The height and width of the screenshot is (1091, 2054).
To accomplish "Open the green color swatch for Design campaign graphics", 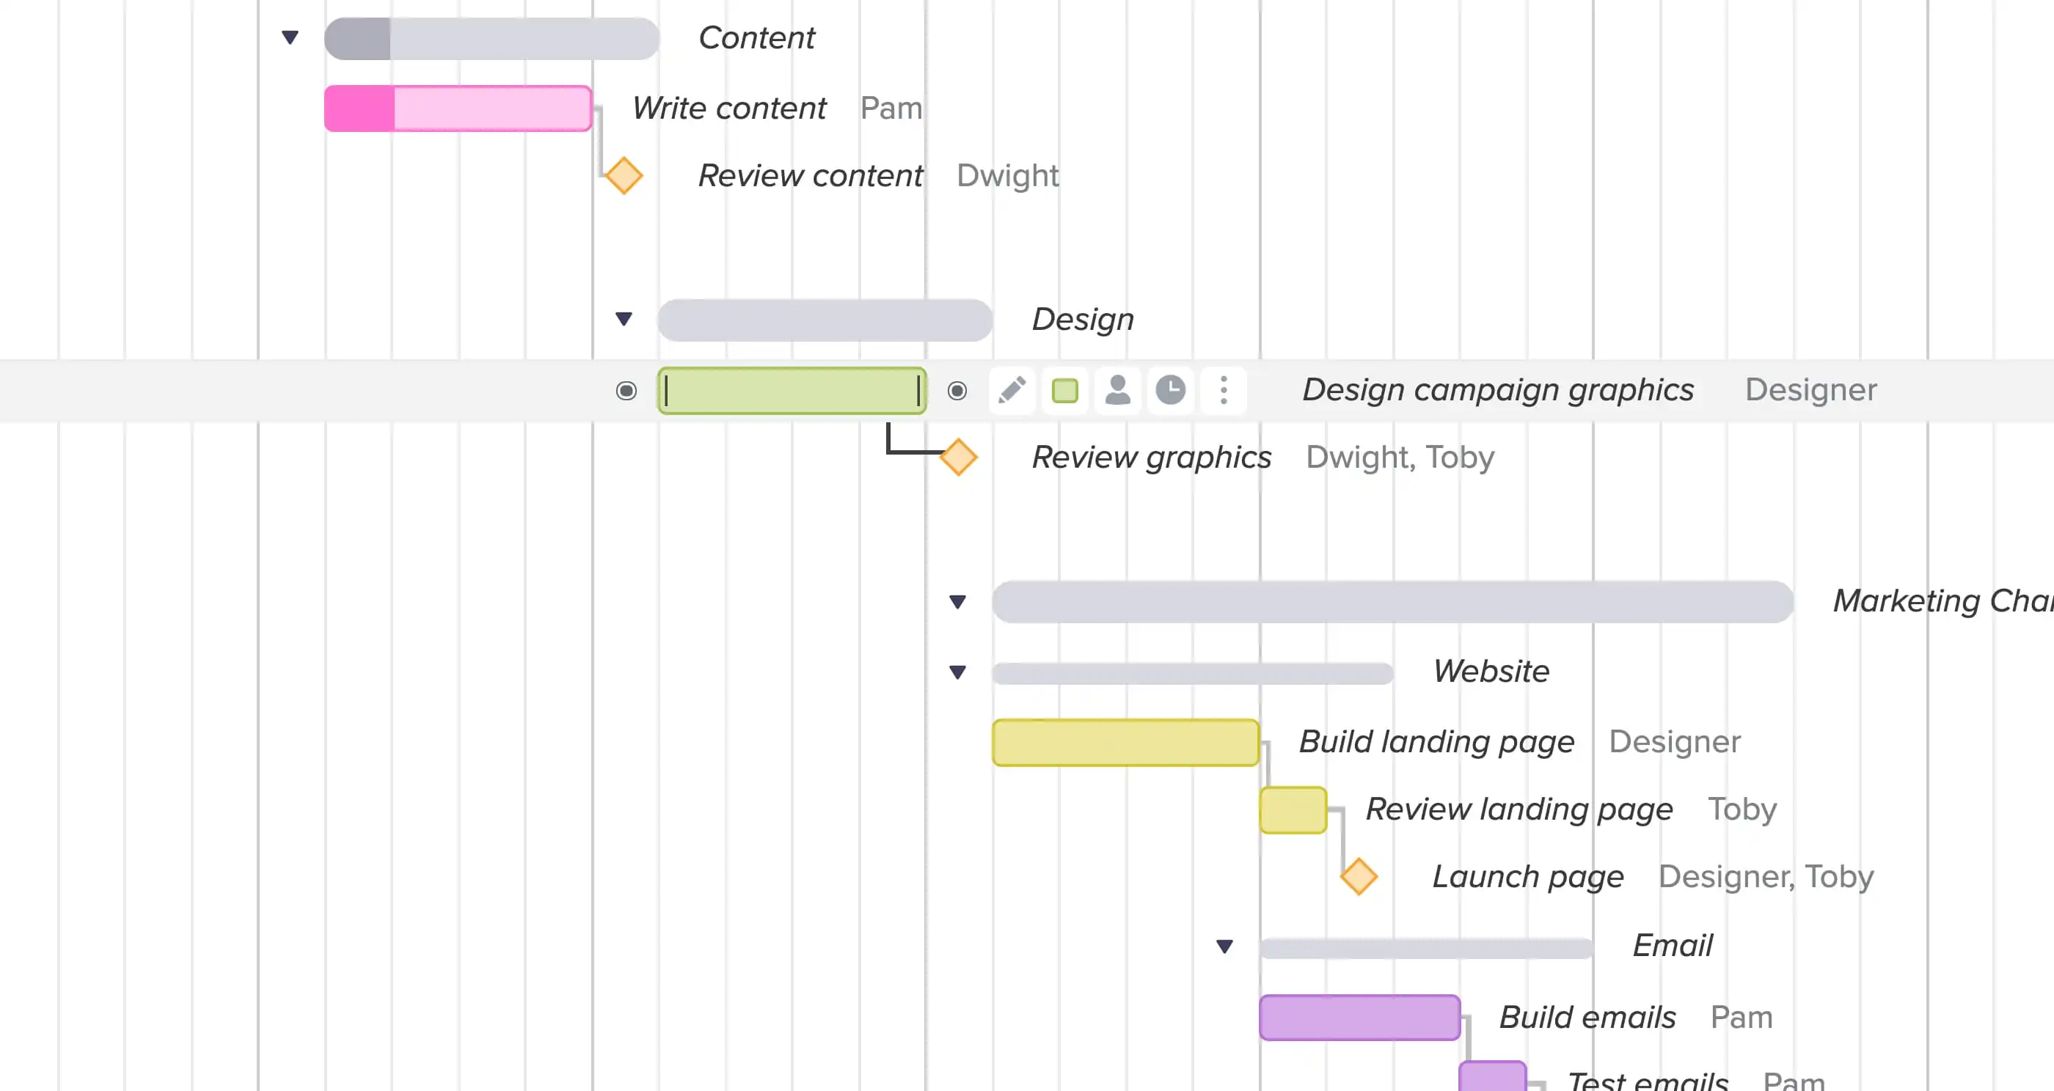I will tap(1064, 391).
